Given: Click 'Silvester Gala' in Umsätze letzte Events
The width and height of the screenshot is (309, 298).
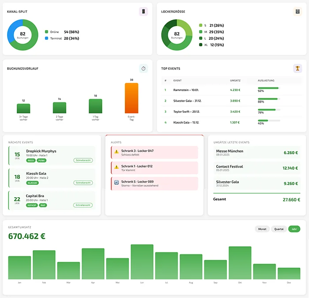Looking at the screenshot, I should click(x=257, y=183).
